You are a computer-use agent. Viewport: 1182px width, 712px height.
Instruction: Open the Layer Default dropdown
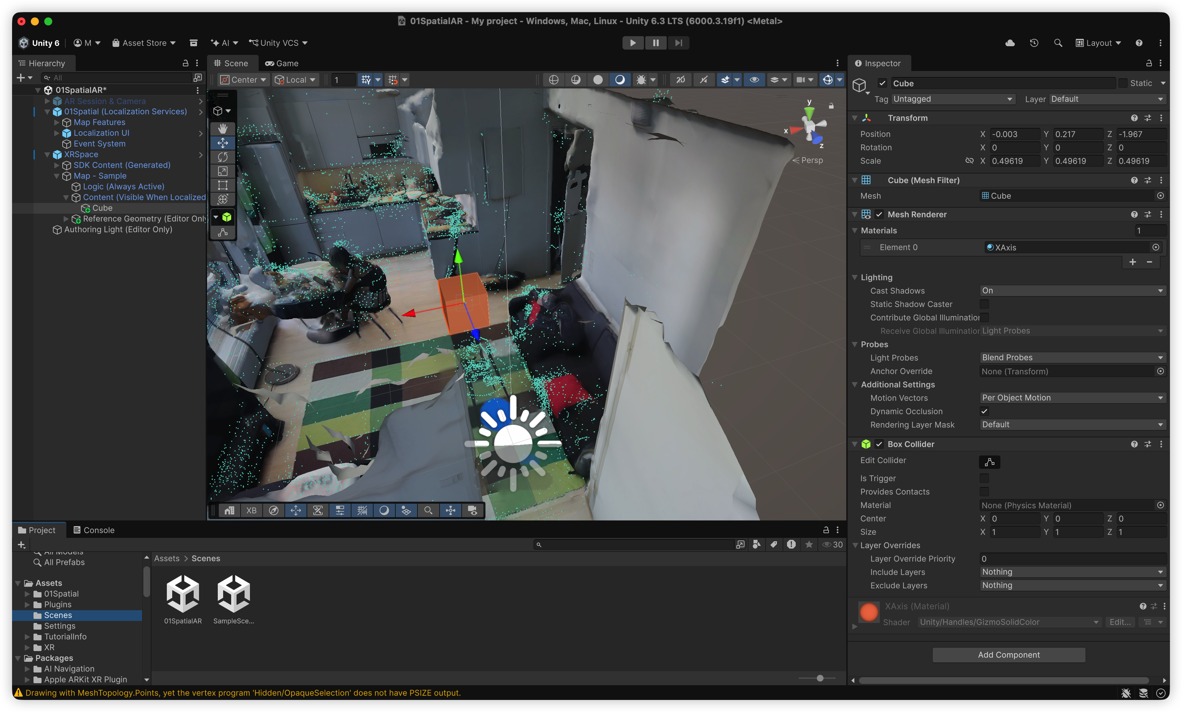point(1107,99)
